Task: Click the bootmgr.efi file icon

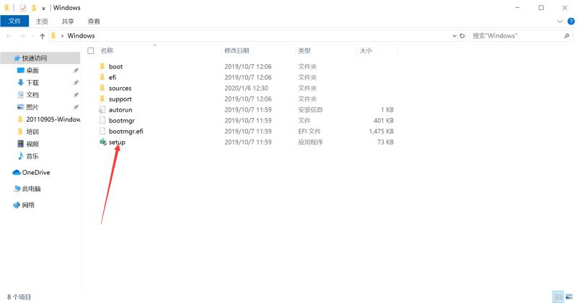Action: tap(102, 131)
